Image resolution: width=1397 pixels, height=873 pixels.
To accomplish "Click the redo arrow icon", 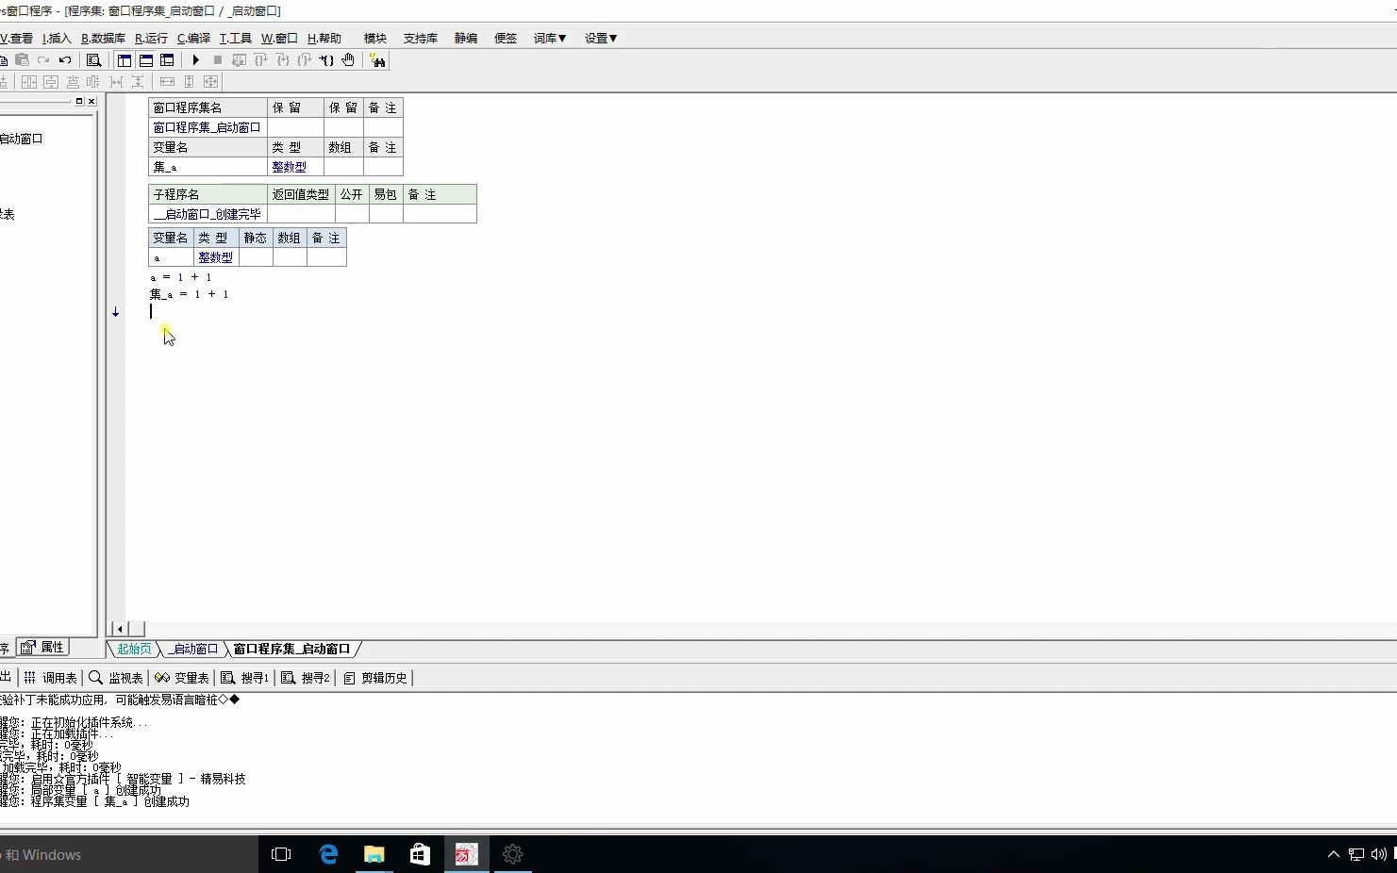I will coord(43,60).
